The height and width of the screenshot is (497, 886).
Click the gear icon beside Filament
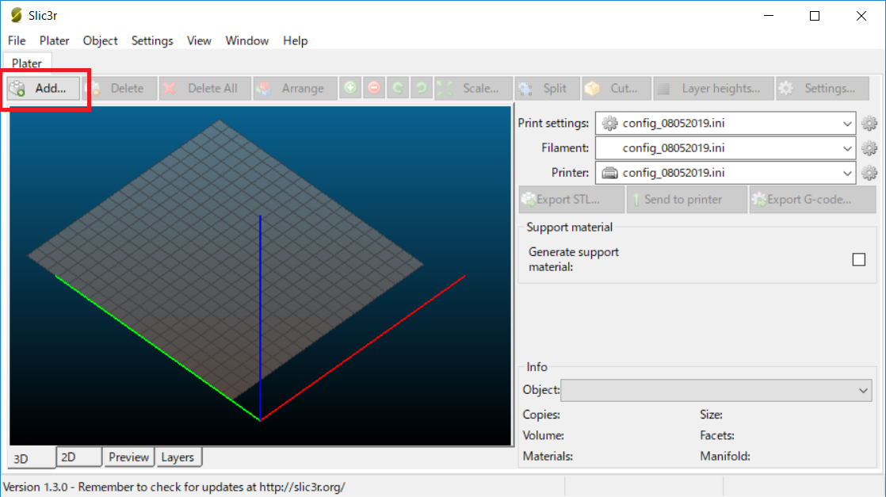(869, 148)
